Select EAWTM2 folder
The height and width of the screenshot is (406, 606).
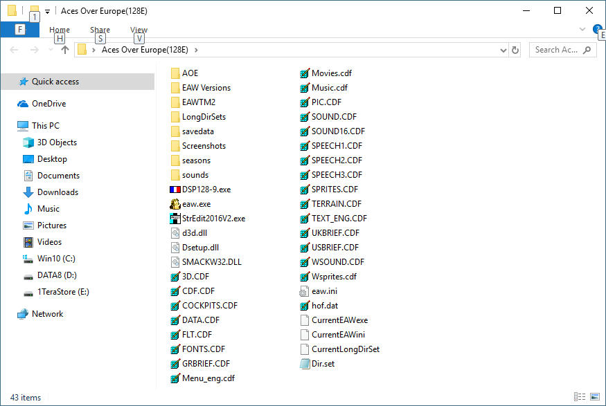pos(193,102)
